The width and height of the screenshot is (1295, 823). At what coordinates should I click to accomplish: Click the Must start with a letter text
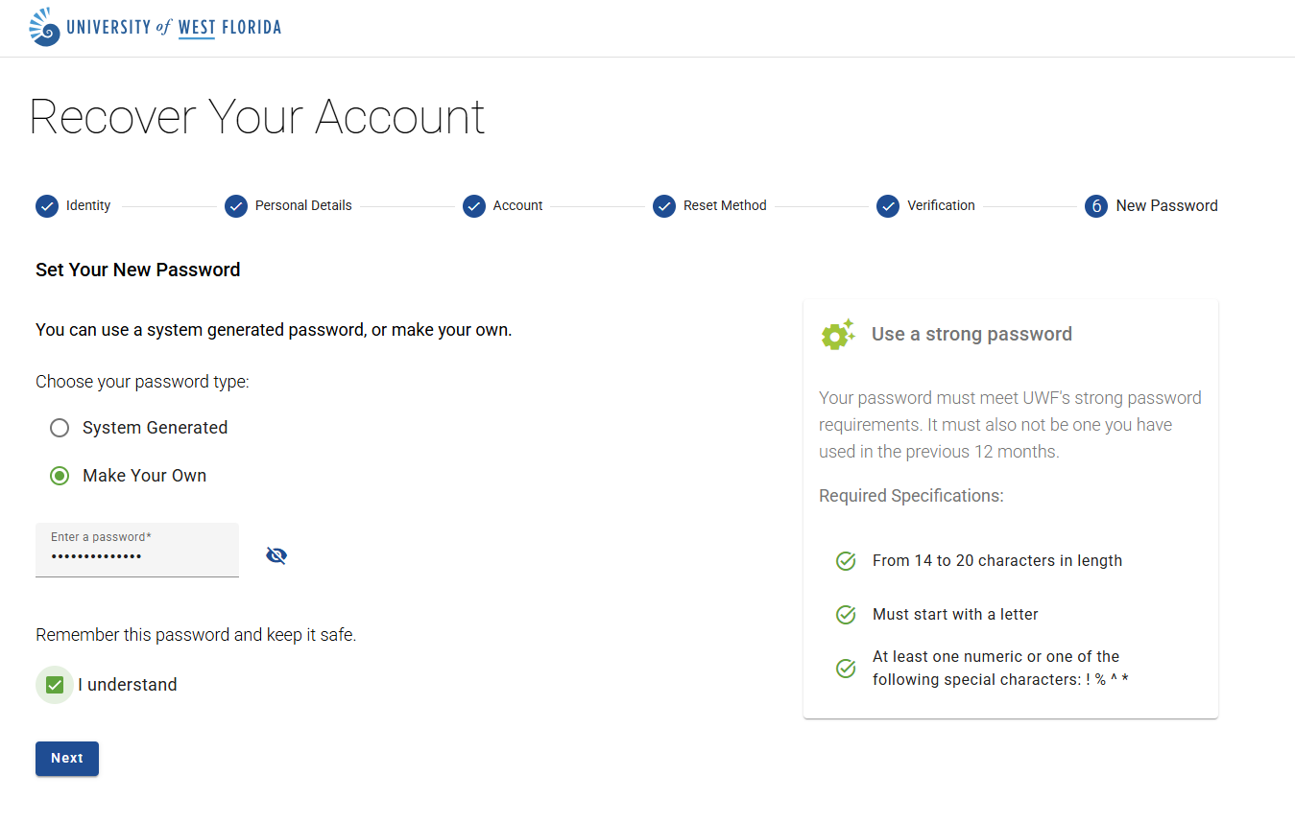click(955, 614)
